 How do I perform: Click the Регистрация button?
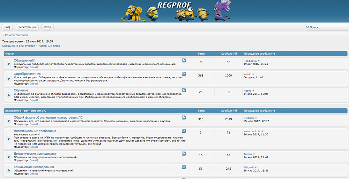coord(27,27)
